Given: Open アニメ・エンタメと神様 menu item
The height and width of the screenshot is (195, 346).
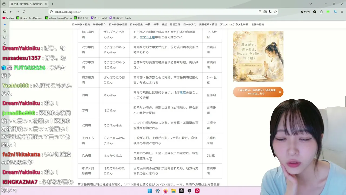Looking at the screenshot, I should click(234, 24).
